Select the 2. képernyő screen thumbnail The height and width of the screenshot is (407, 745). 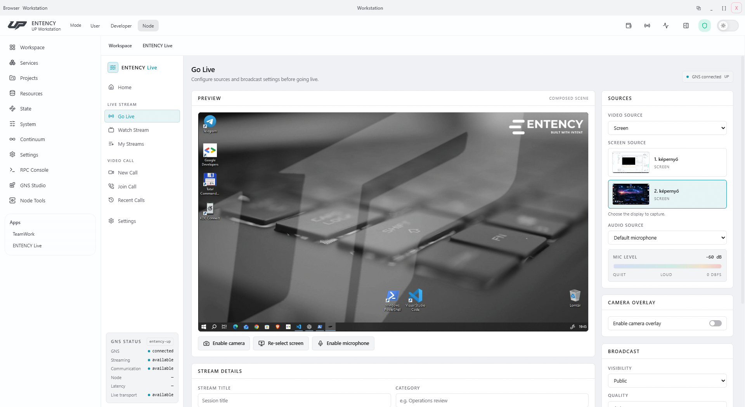[667, 194]
